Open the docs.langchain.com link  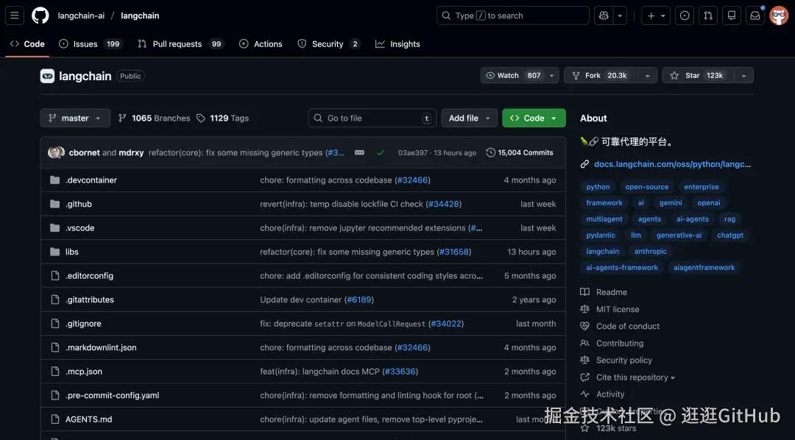pos(671,165)
